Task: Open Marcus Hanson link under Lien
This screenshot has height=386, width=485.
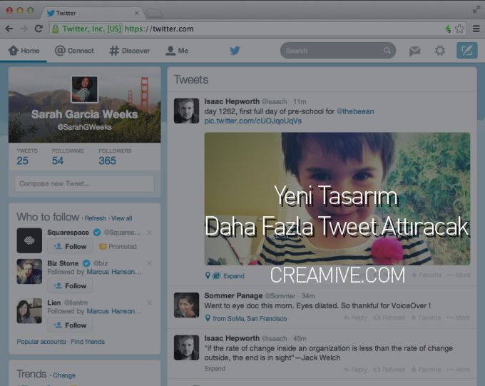Action: [x=113, y=311]
